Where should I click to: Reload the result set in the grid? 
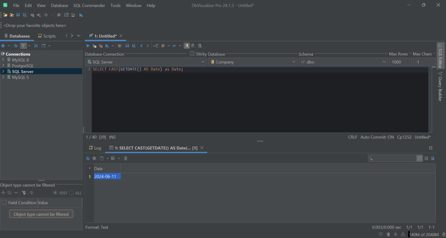click(x=88, y=158)
